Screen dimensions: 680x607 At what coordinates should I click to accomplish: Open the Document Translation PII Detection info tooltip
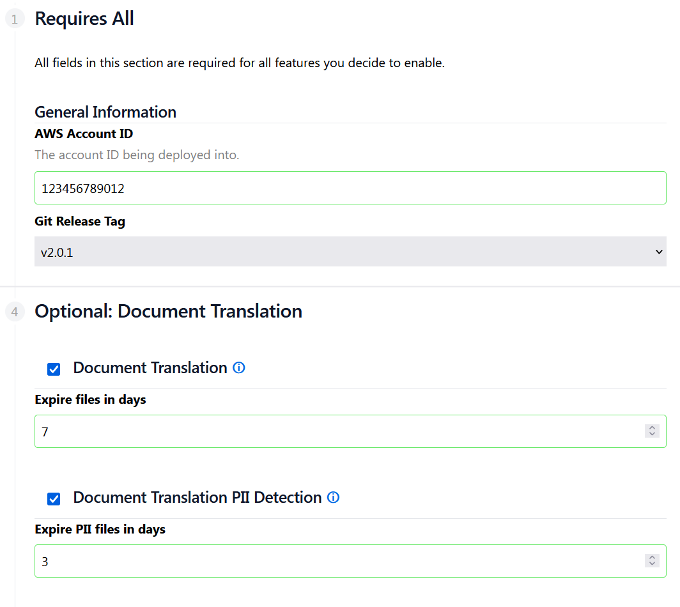click(333, 498)
